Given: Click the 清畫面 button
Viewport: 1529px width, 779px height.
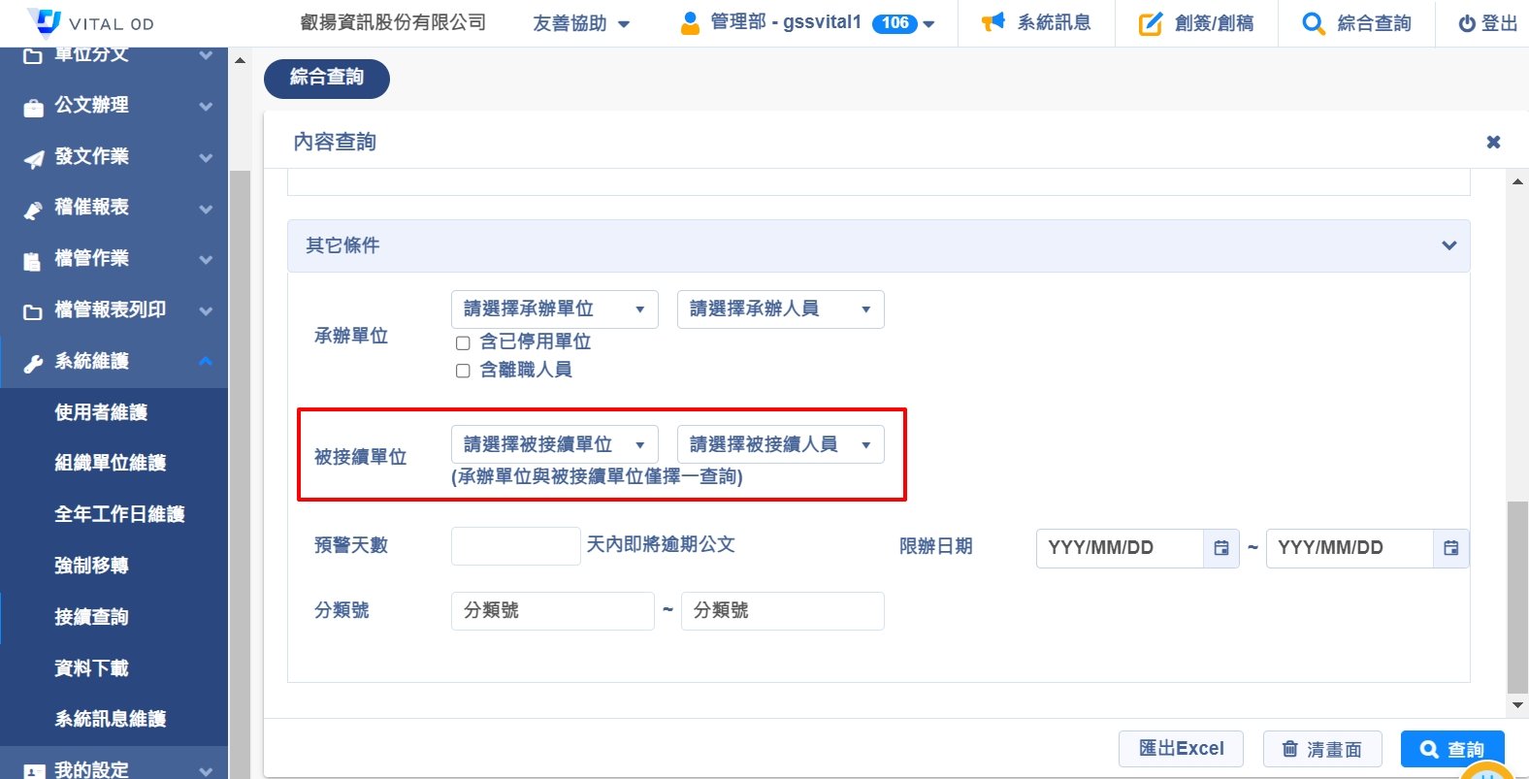Looking at the screenshot, I should click(1321, 749).
